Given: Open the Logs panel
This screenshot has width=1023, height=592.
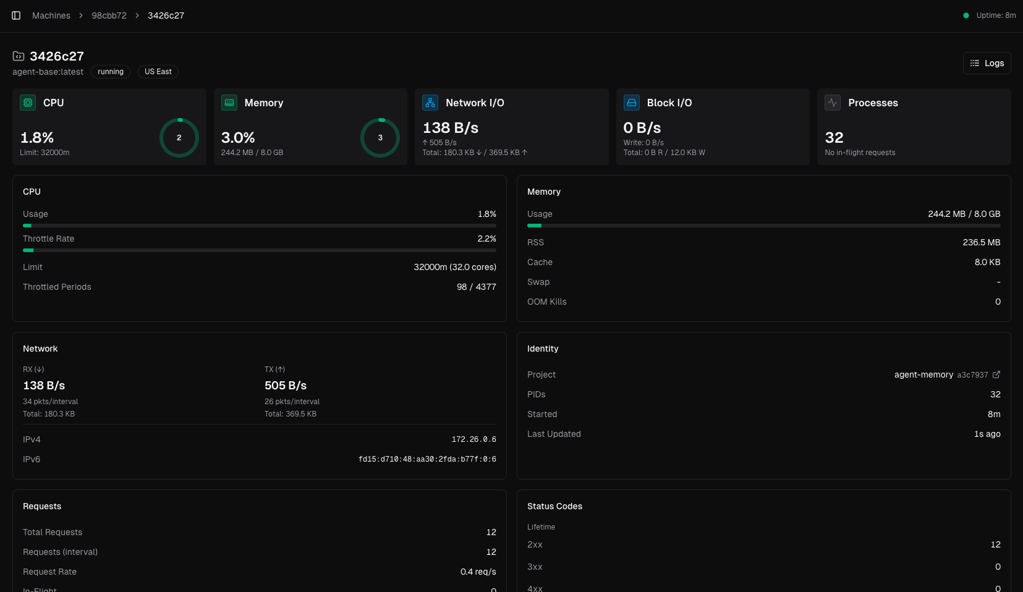Looking at the screenshot, I should tap(987, 62).
